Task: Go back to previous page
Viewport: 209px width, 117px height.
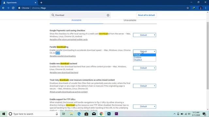Action: [x=3, y=8]
